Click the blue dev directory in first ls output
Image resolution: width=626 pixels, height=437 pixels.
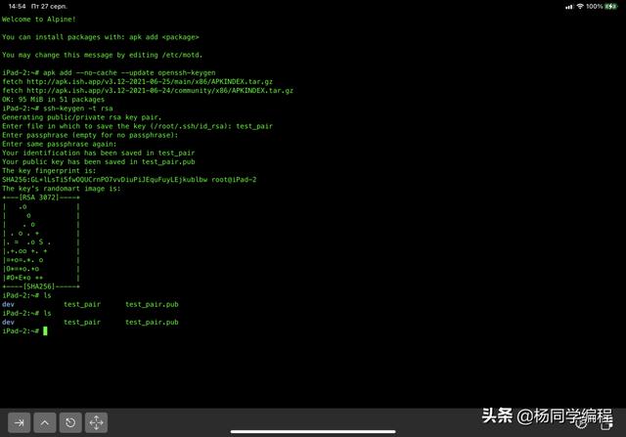(x=8, y=304)
